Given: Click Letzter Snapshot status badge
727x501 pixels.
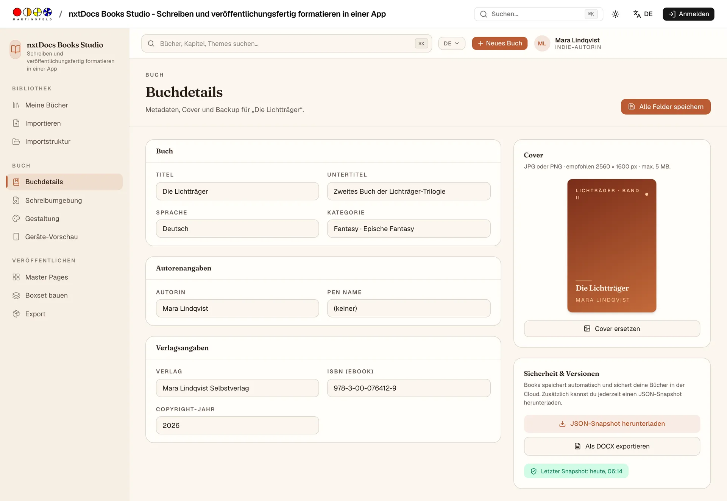Looking at the screenshot, I should tap(576, 471).
